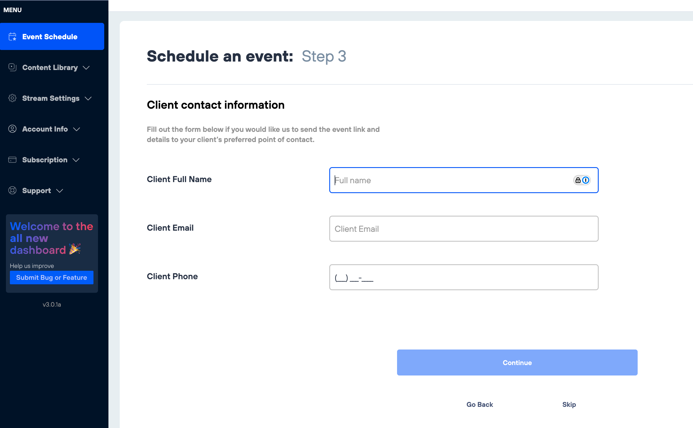
Task: Open password manager icon in Full Name field
Action: pos(582,180)
